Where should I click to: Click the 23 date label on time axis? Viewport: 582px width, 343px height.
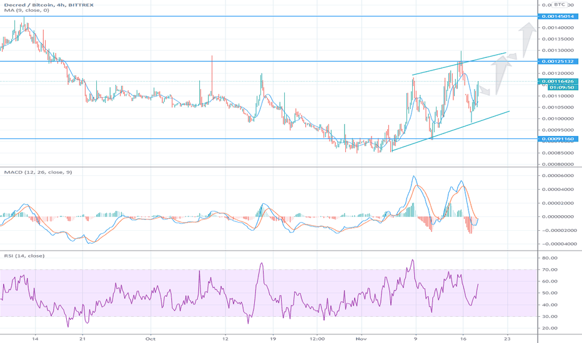point(508,339)
